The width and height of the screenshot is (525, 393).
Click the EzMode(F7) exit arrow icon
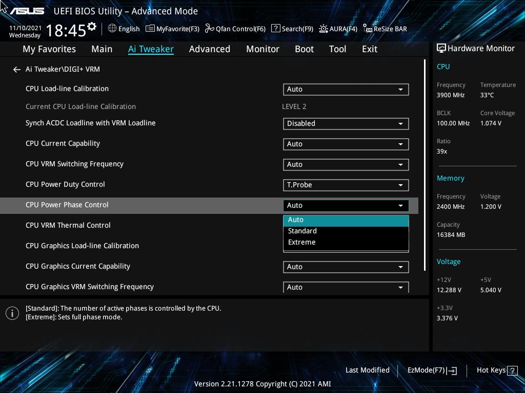coord(452,370)
